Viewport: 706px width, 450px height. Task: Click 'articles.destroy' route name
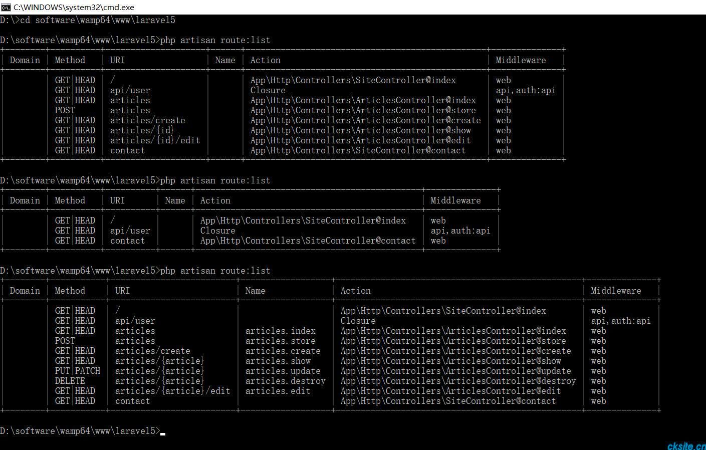285,381
